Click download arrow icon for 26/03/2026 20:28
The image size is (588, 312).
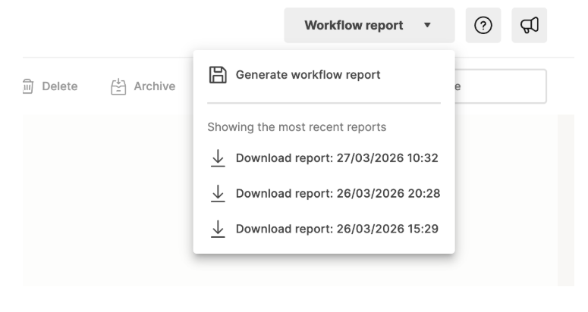pos(218,193)
